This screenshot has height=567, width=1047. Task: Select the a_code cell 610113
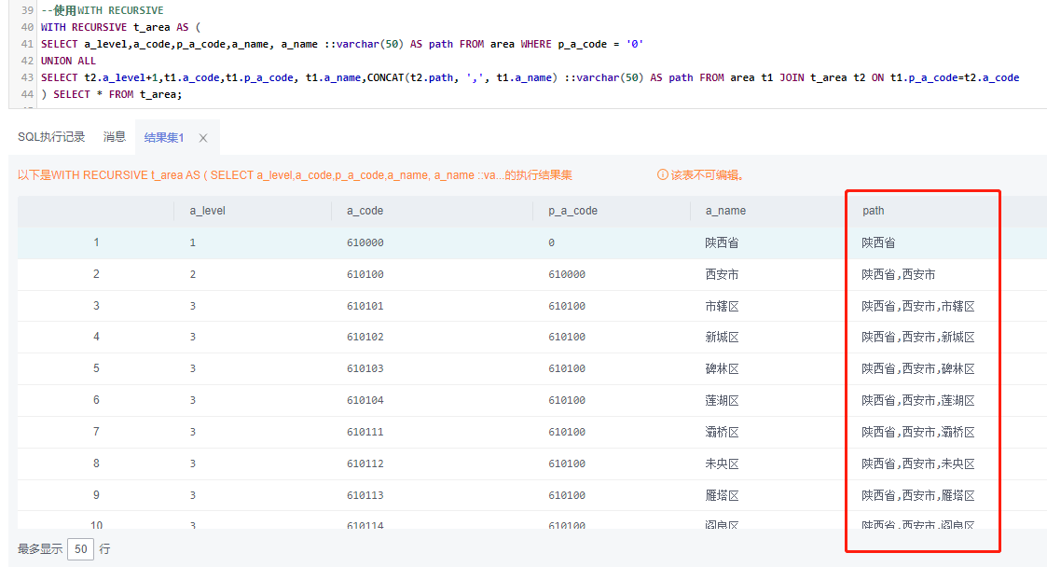click(365, 495)
